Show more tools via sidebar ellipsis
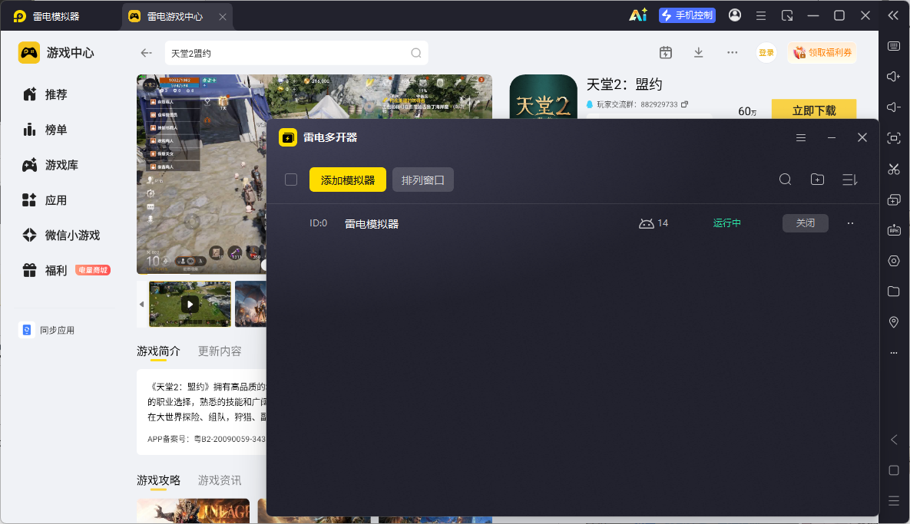Screen dimensions: 910x524 coord(894,352)
